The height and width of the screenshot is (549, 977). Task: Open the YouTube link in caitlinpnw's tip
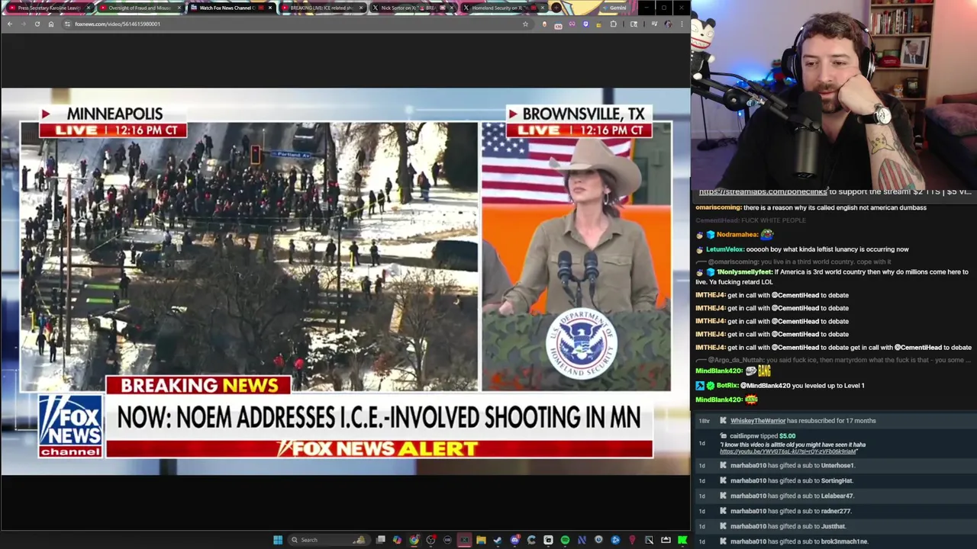(788, 451)
